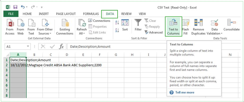The height and width of the screenshot is (102, 244).
Task: Click the From Web import icon
Action: tap(20, 23)
